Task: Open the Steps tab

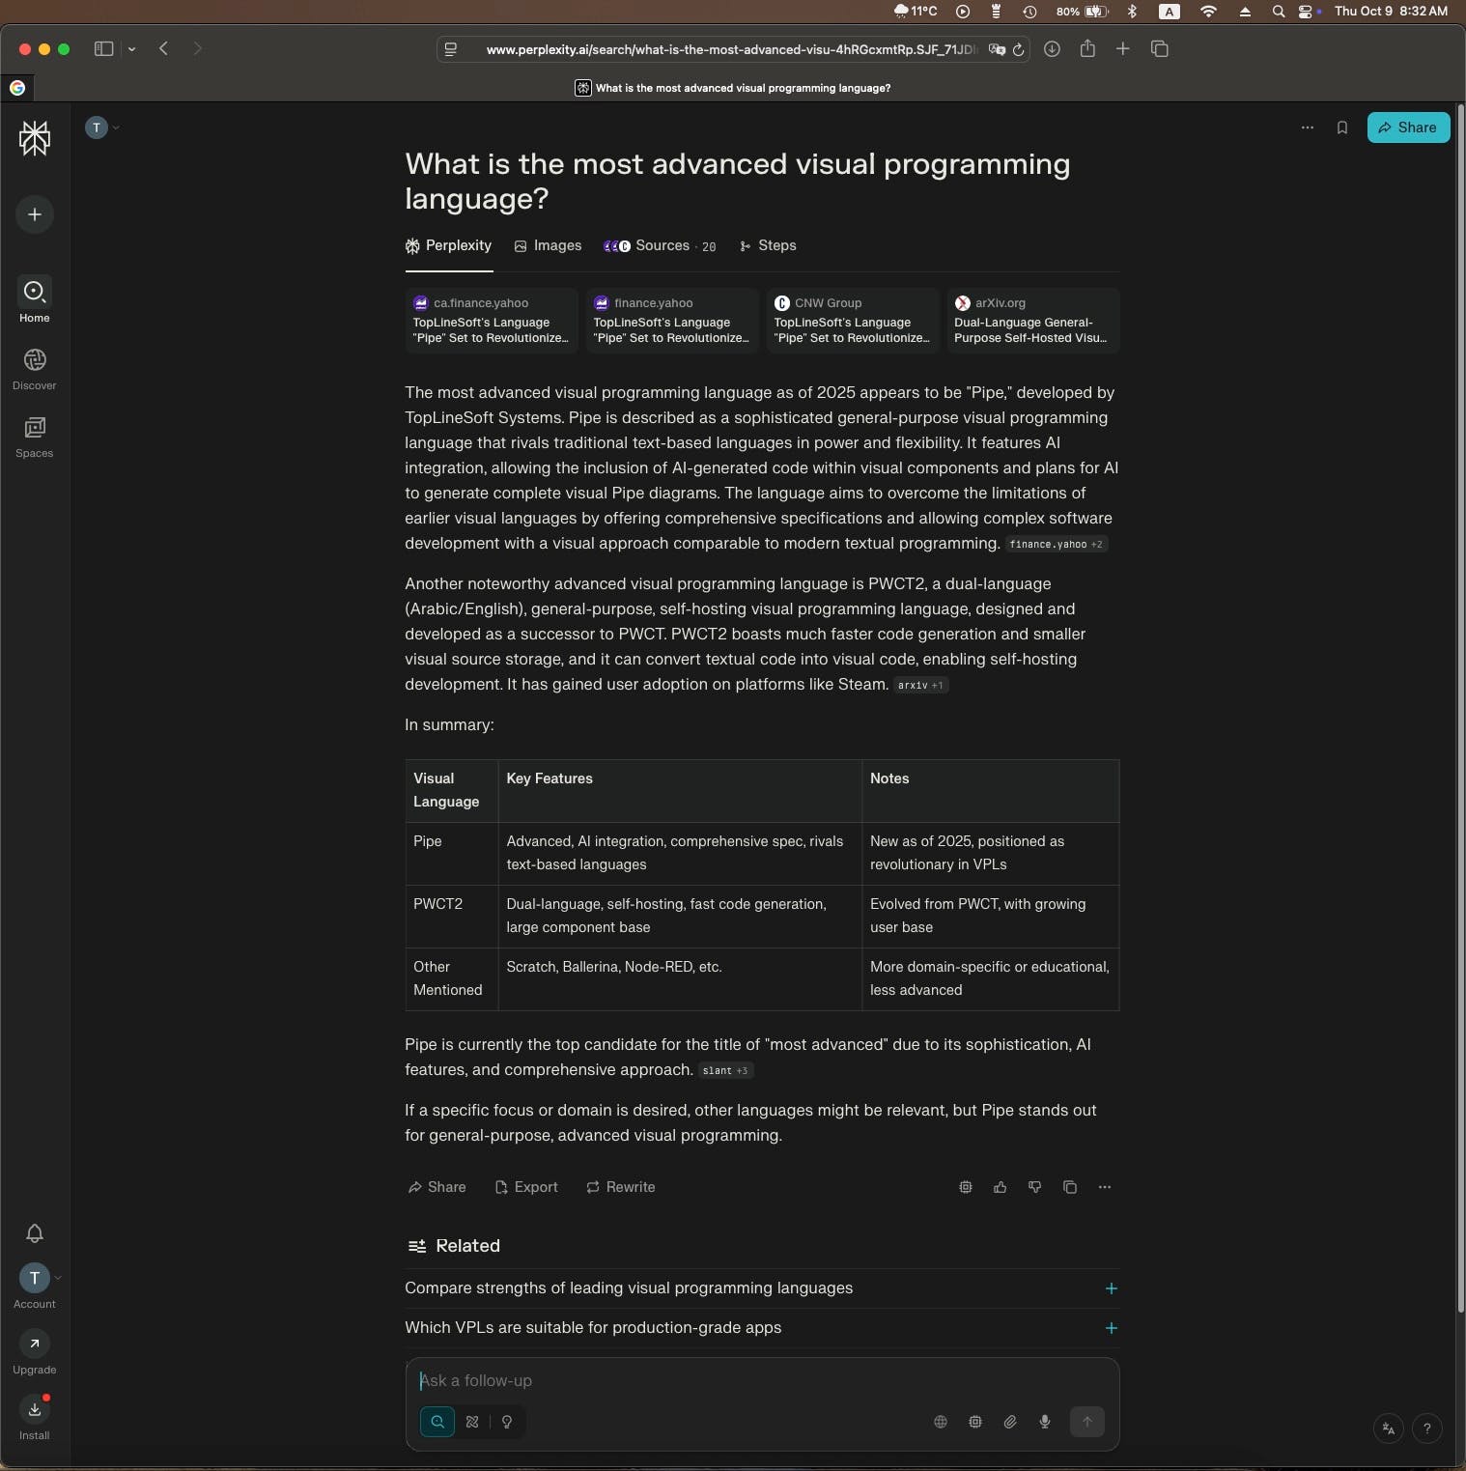Action: pyautogui.click(x=768, y=246)
